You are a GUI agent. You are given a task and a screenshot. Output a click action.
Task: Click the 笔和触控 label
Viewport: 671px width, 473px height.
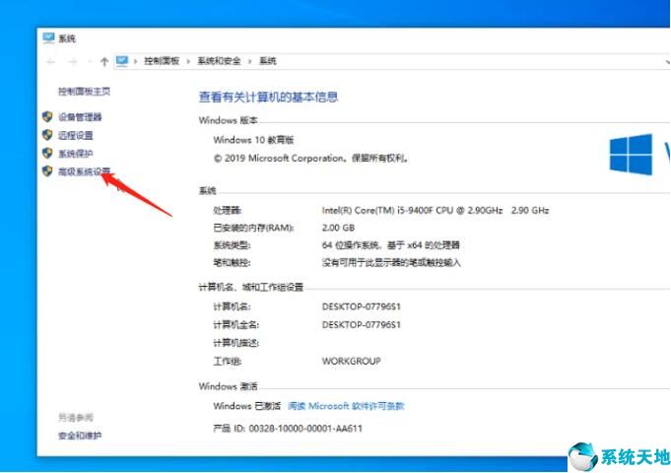click(x=232, y=262)
